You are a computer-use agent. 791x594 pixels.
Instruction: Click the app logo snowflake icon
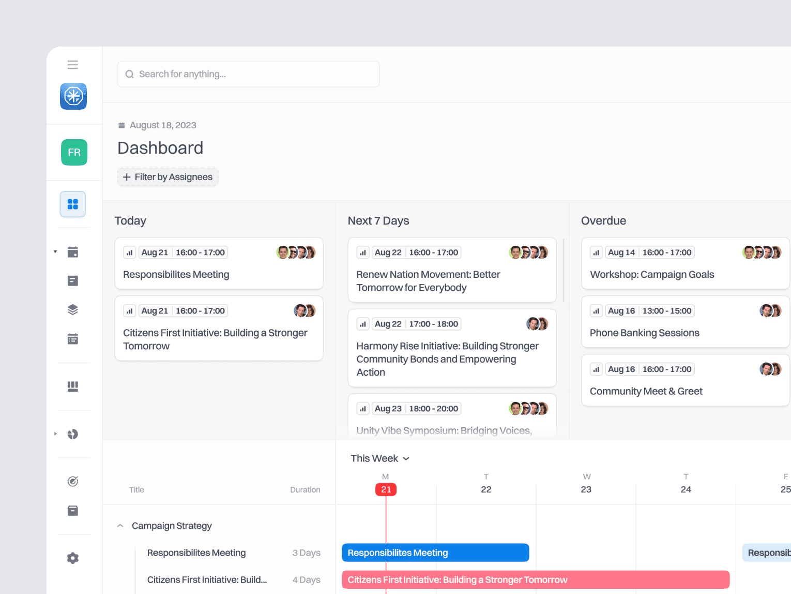(x=73, y=96)
